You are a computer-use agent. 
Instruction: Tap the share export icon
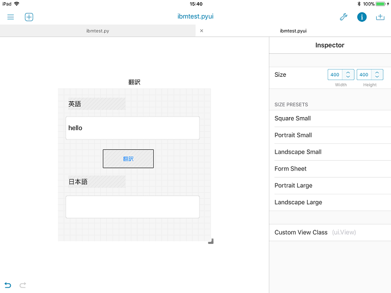[x=380, y=17]
